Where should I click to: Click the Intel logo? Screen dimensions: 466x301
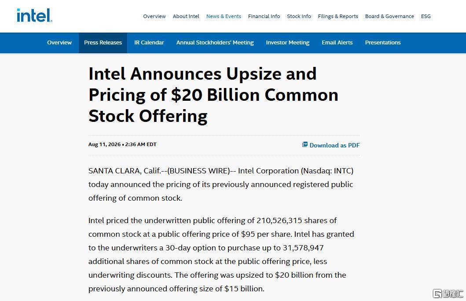(x=34, y=15)
